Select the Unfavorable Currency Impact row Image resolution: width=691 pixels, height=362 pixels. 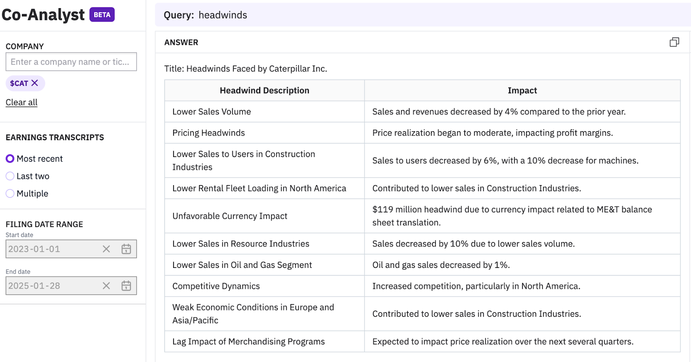tap(230, 216)
